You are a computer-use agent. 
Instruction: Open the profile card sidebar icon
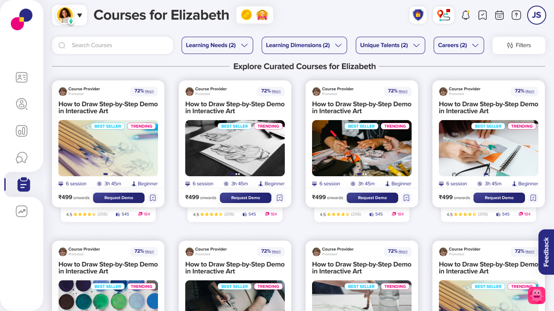click(x=22, y=77)
